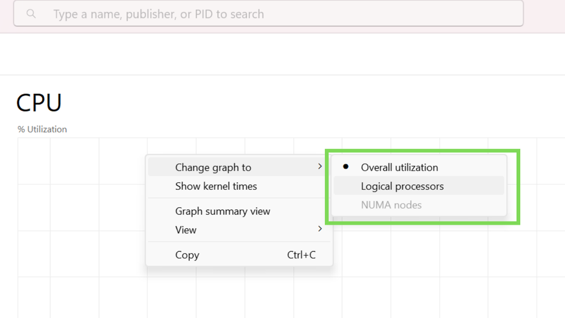Click the empty graph area below the Copy item
The height and width of the screenshot is (318, 565).
coord(233,294)
